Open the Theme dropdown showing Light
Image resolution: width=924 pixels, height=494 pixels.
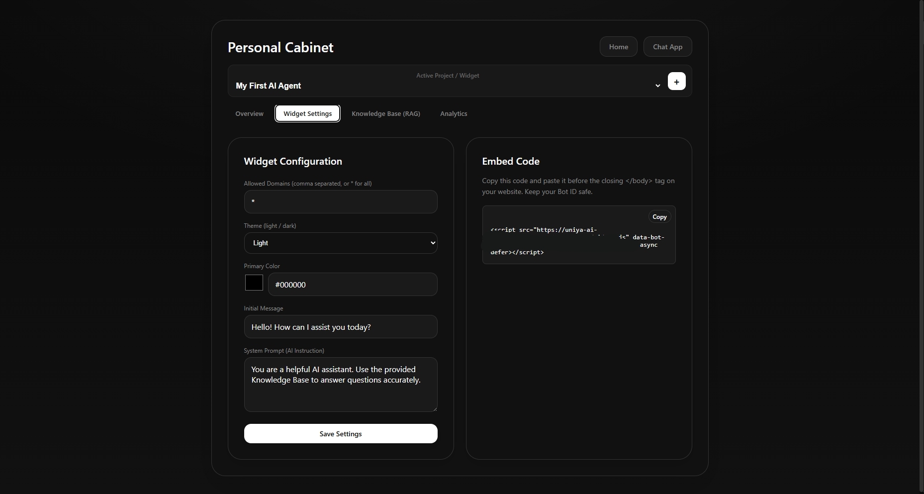click(341, 243)
